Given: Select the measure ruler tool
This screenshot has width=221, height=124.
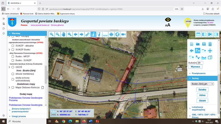Looking at the screenshot, I should pos(105,34).
